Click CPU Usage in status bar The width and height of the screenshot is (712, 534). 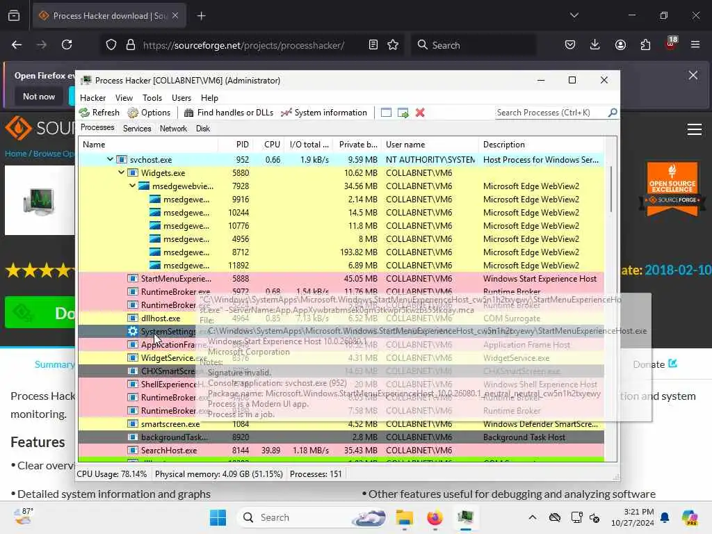pyautogui.click(x=112, y=474)
